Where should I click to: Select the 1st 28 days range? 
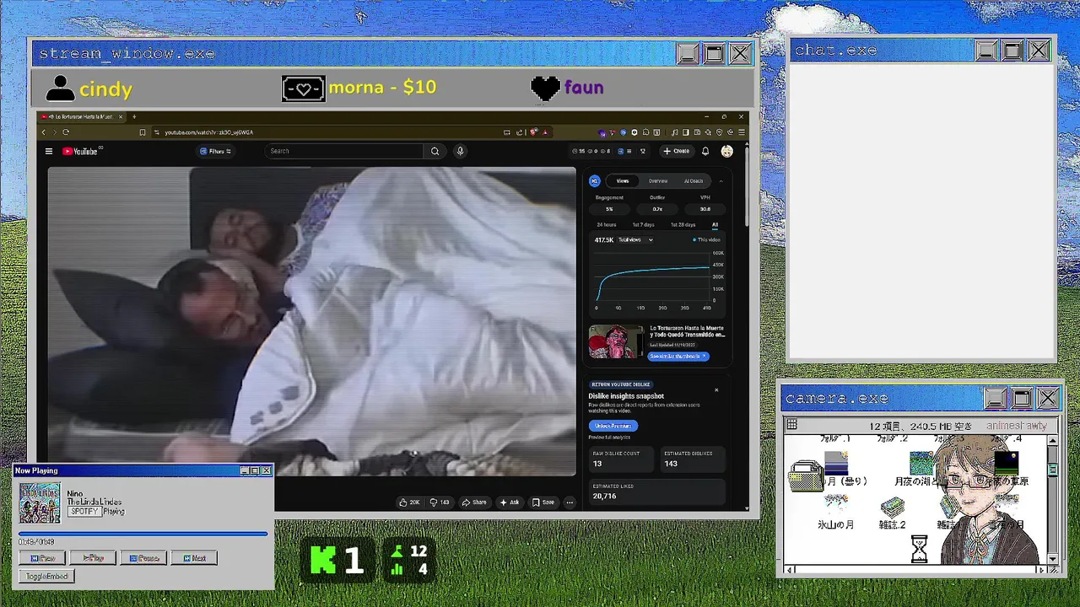pos(683,225)
